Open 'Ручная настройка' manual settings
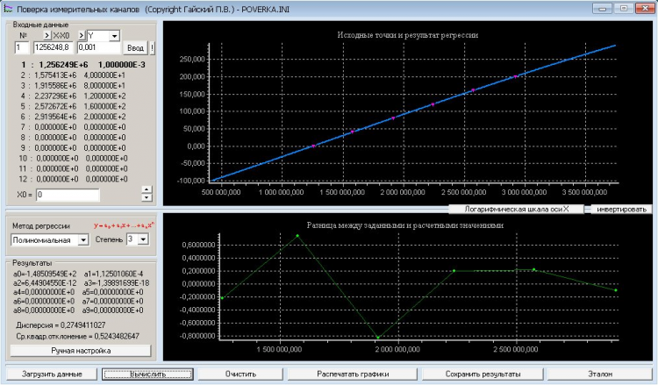 tap(81, 351)
